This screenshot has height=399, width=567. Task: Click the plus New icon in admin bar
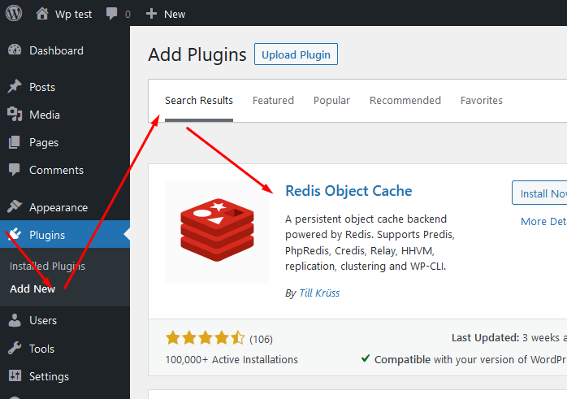click(151, 14)
